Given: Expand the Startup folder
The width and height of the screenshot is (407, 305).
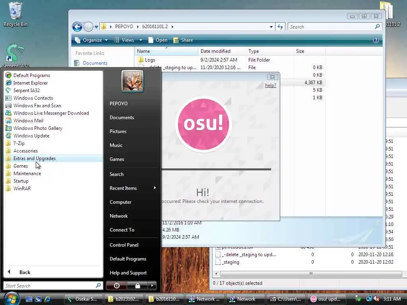Looking at the screenshot, I should 21,181.
